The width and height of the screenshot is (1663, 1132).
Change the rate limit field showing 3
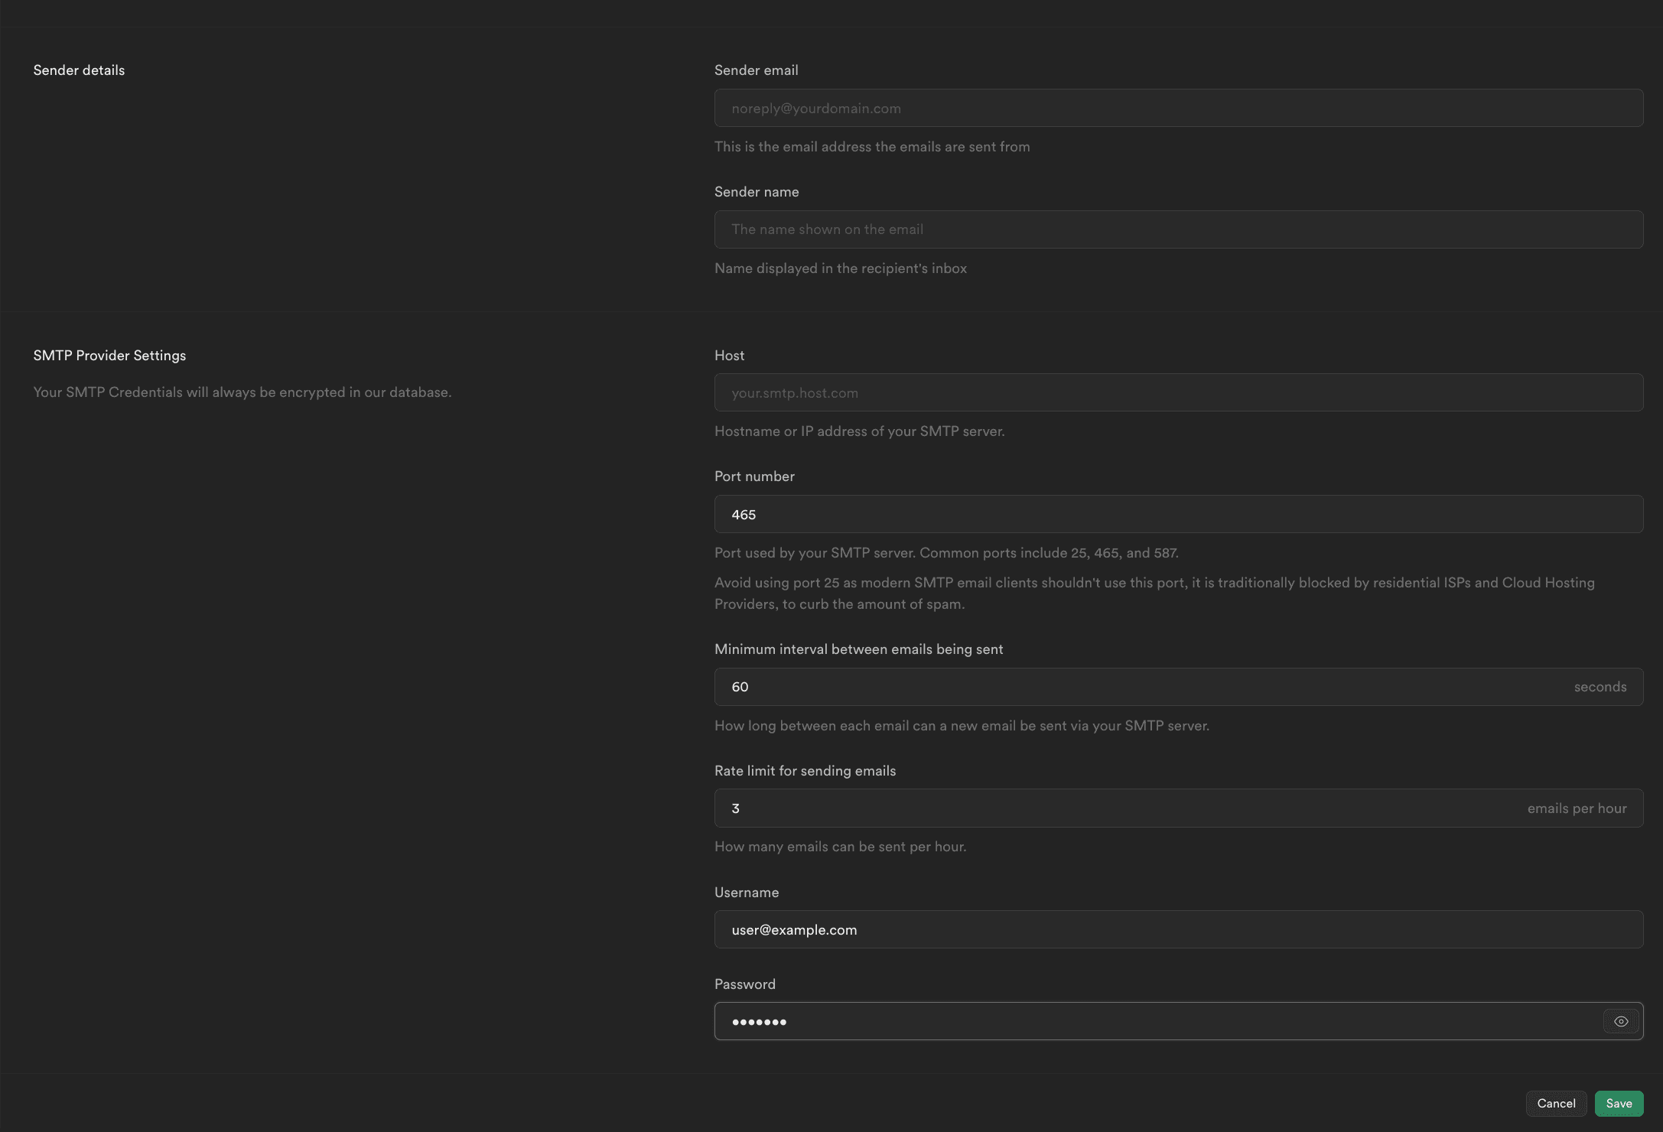(x=1179, y=808)
